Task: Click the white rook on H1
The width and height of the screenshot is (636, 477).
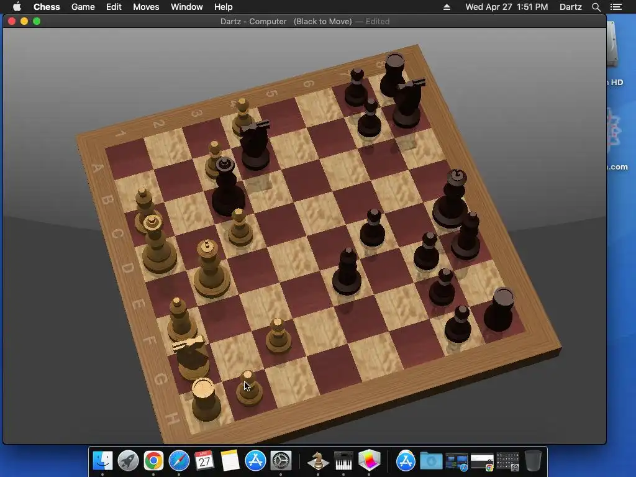Action: 205,399
